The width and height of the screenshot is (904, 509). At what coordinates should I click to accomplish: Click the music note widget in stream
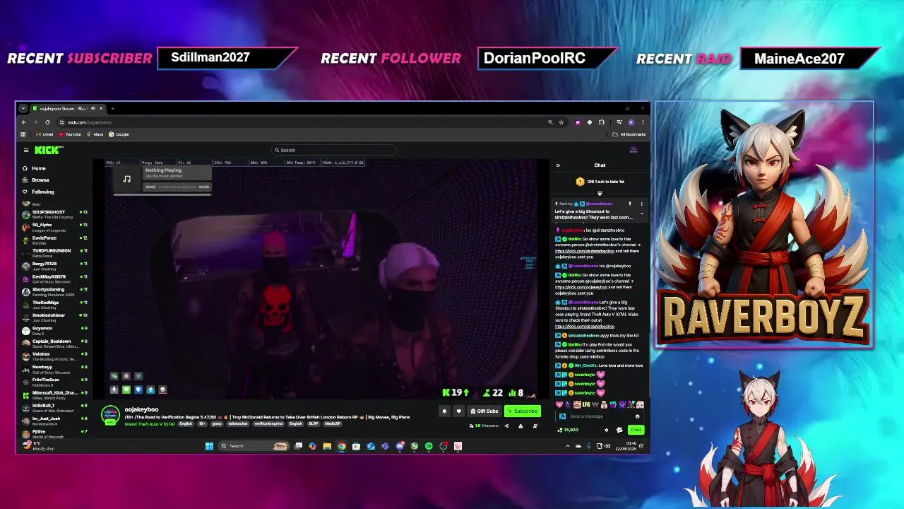click(127, 179)
